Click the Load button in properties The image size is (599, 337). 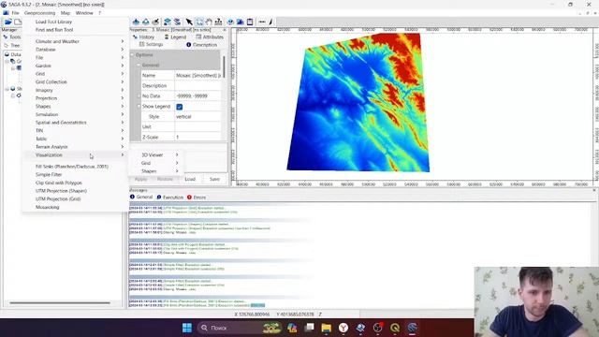[x=190, y=179]
